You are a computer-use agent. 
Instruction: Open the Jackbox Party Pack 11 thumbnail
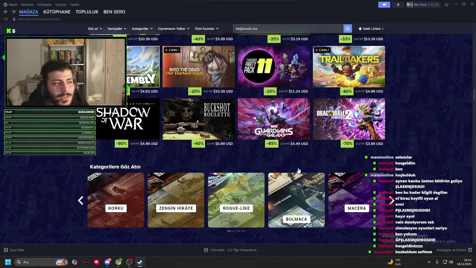pos(274,67)
